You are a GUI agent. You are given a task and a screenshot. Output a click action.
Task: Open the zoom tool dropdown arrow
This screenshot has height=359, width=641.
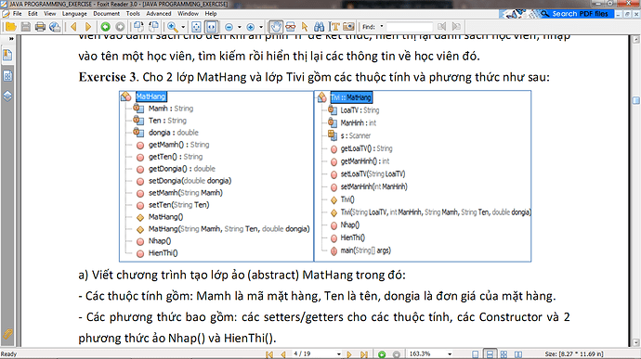[x=183, y=27]
